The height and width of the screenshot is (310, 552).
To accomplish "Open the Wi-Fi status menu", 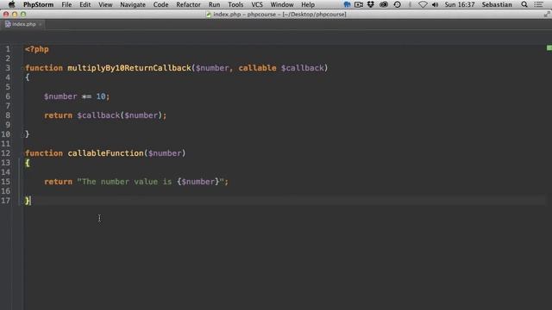I will click(x=423, y=4).
